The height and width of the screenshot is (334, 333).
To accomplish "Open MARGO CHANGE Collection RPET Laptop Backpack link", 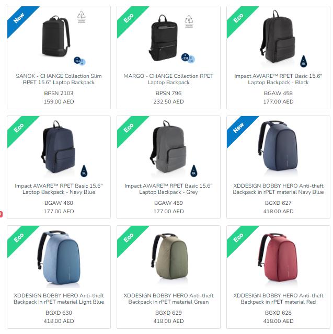I will [x=168, y=79].
